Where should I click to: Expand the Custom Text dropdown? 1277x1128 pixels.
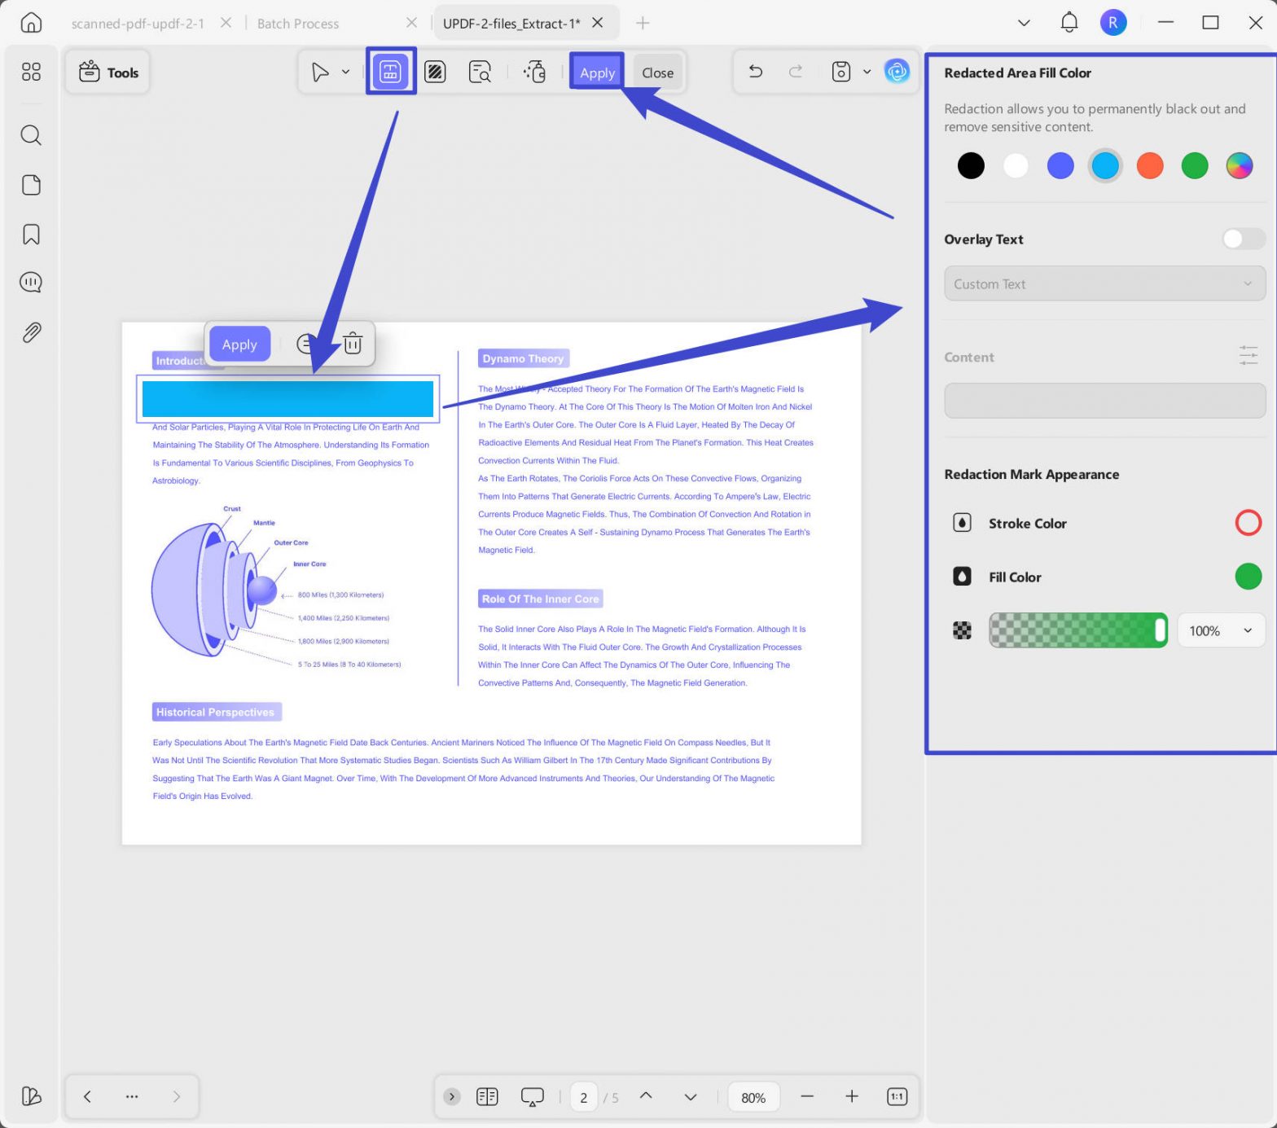pos(1104,283)
